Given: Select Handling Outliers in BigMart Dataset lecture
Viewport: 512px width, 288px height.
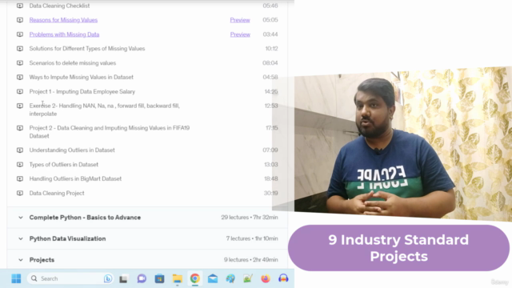Looking at the screenshot, I should click(75, 178).
